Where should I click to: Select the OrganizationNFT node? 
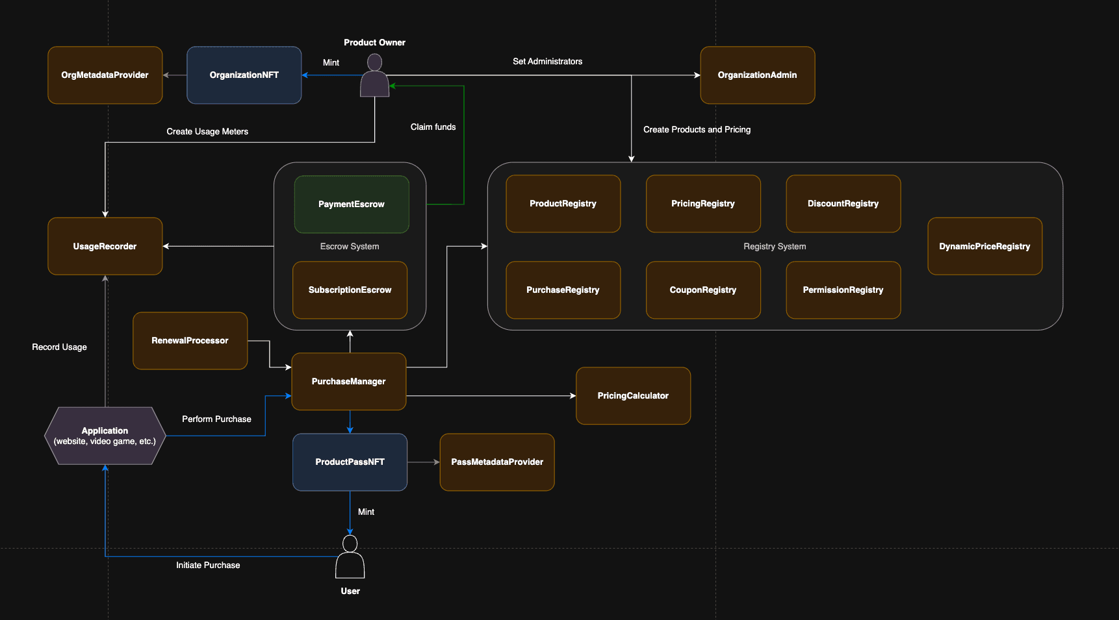coord(244,75)
